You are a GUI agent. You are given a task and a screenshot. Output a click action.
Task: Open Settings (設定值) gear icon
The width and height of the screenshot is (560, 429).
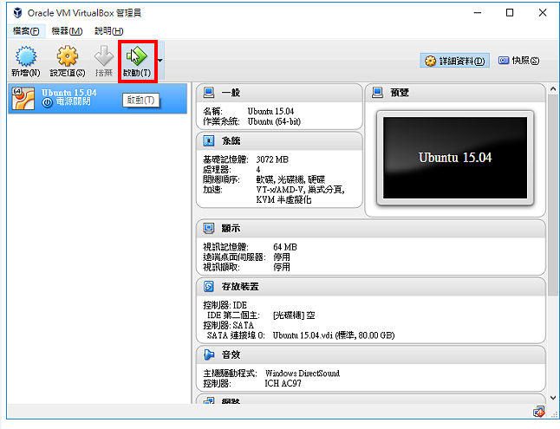67,56
